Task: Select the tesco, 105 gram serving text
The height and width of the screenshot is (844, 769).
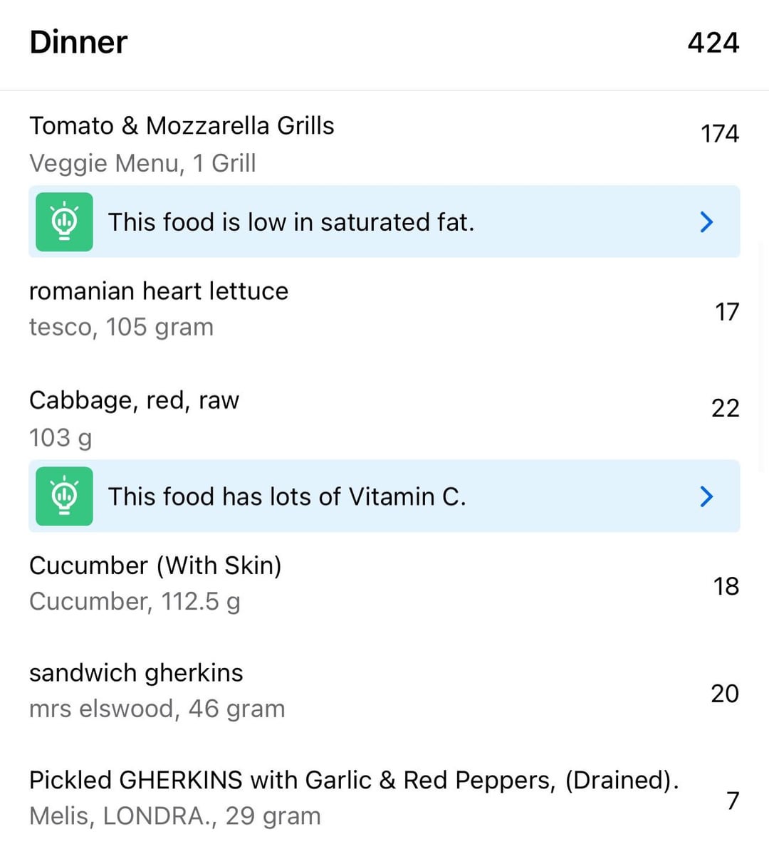Action: [x=122, y=327]
